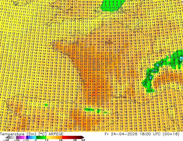This screenshot has width=183, height=141.
Task: Click the bright red swatch right of '26'
Action: (x=63, y=137)
